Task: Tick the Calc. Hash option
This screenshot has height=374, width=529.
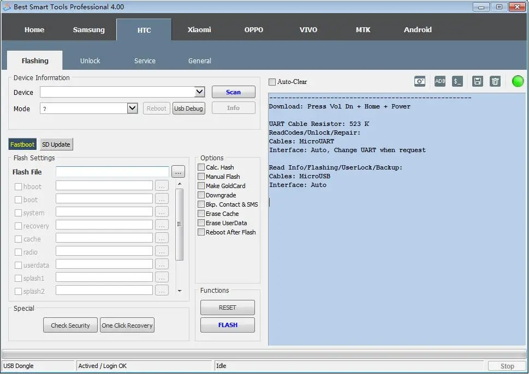Action: pos(201,167)
